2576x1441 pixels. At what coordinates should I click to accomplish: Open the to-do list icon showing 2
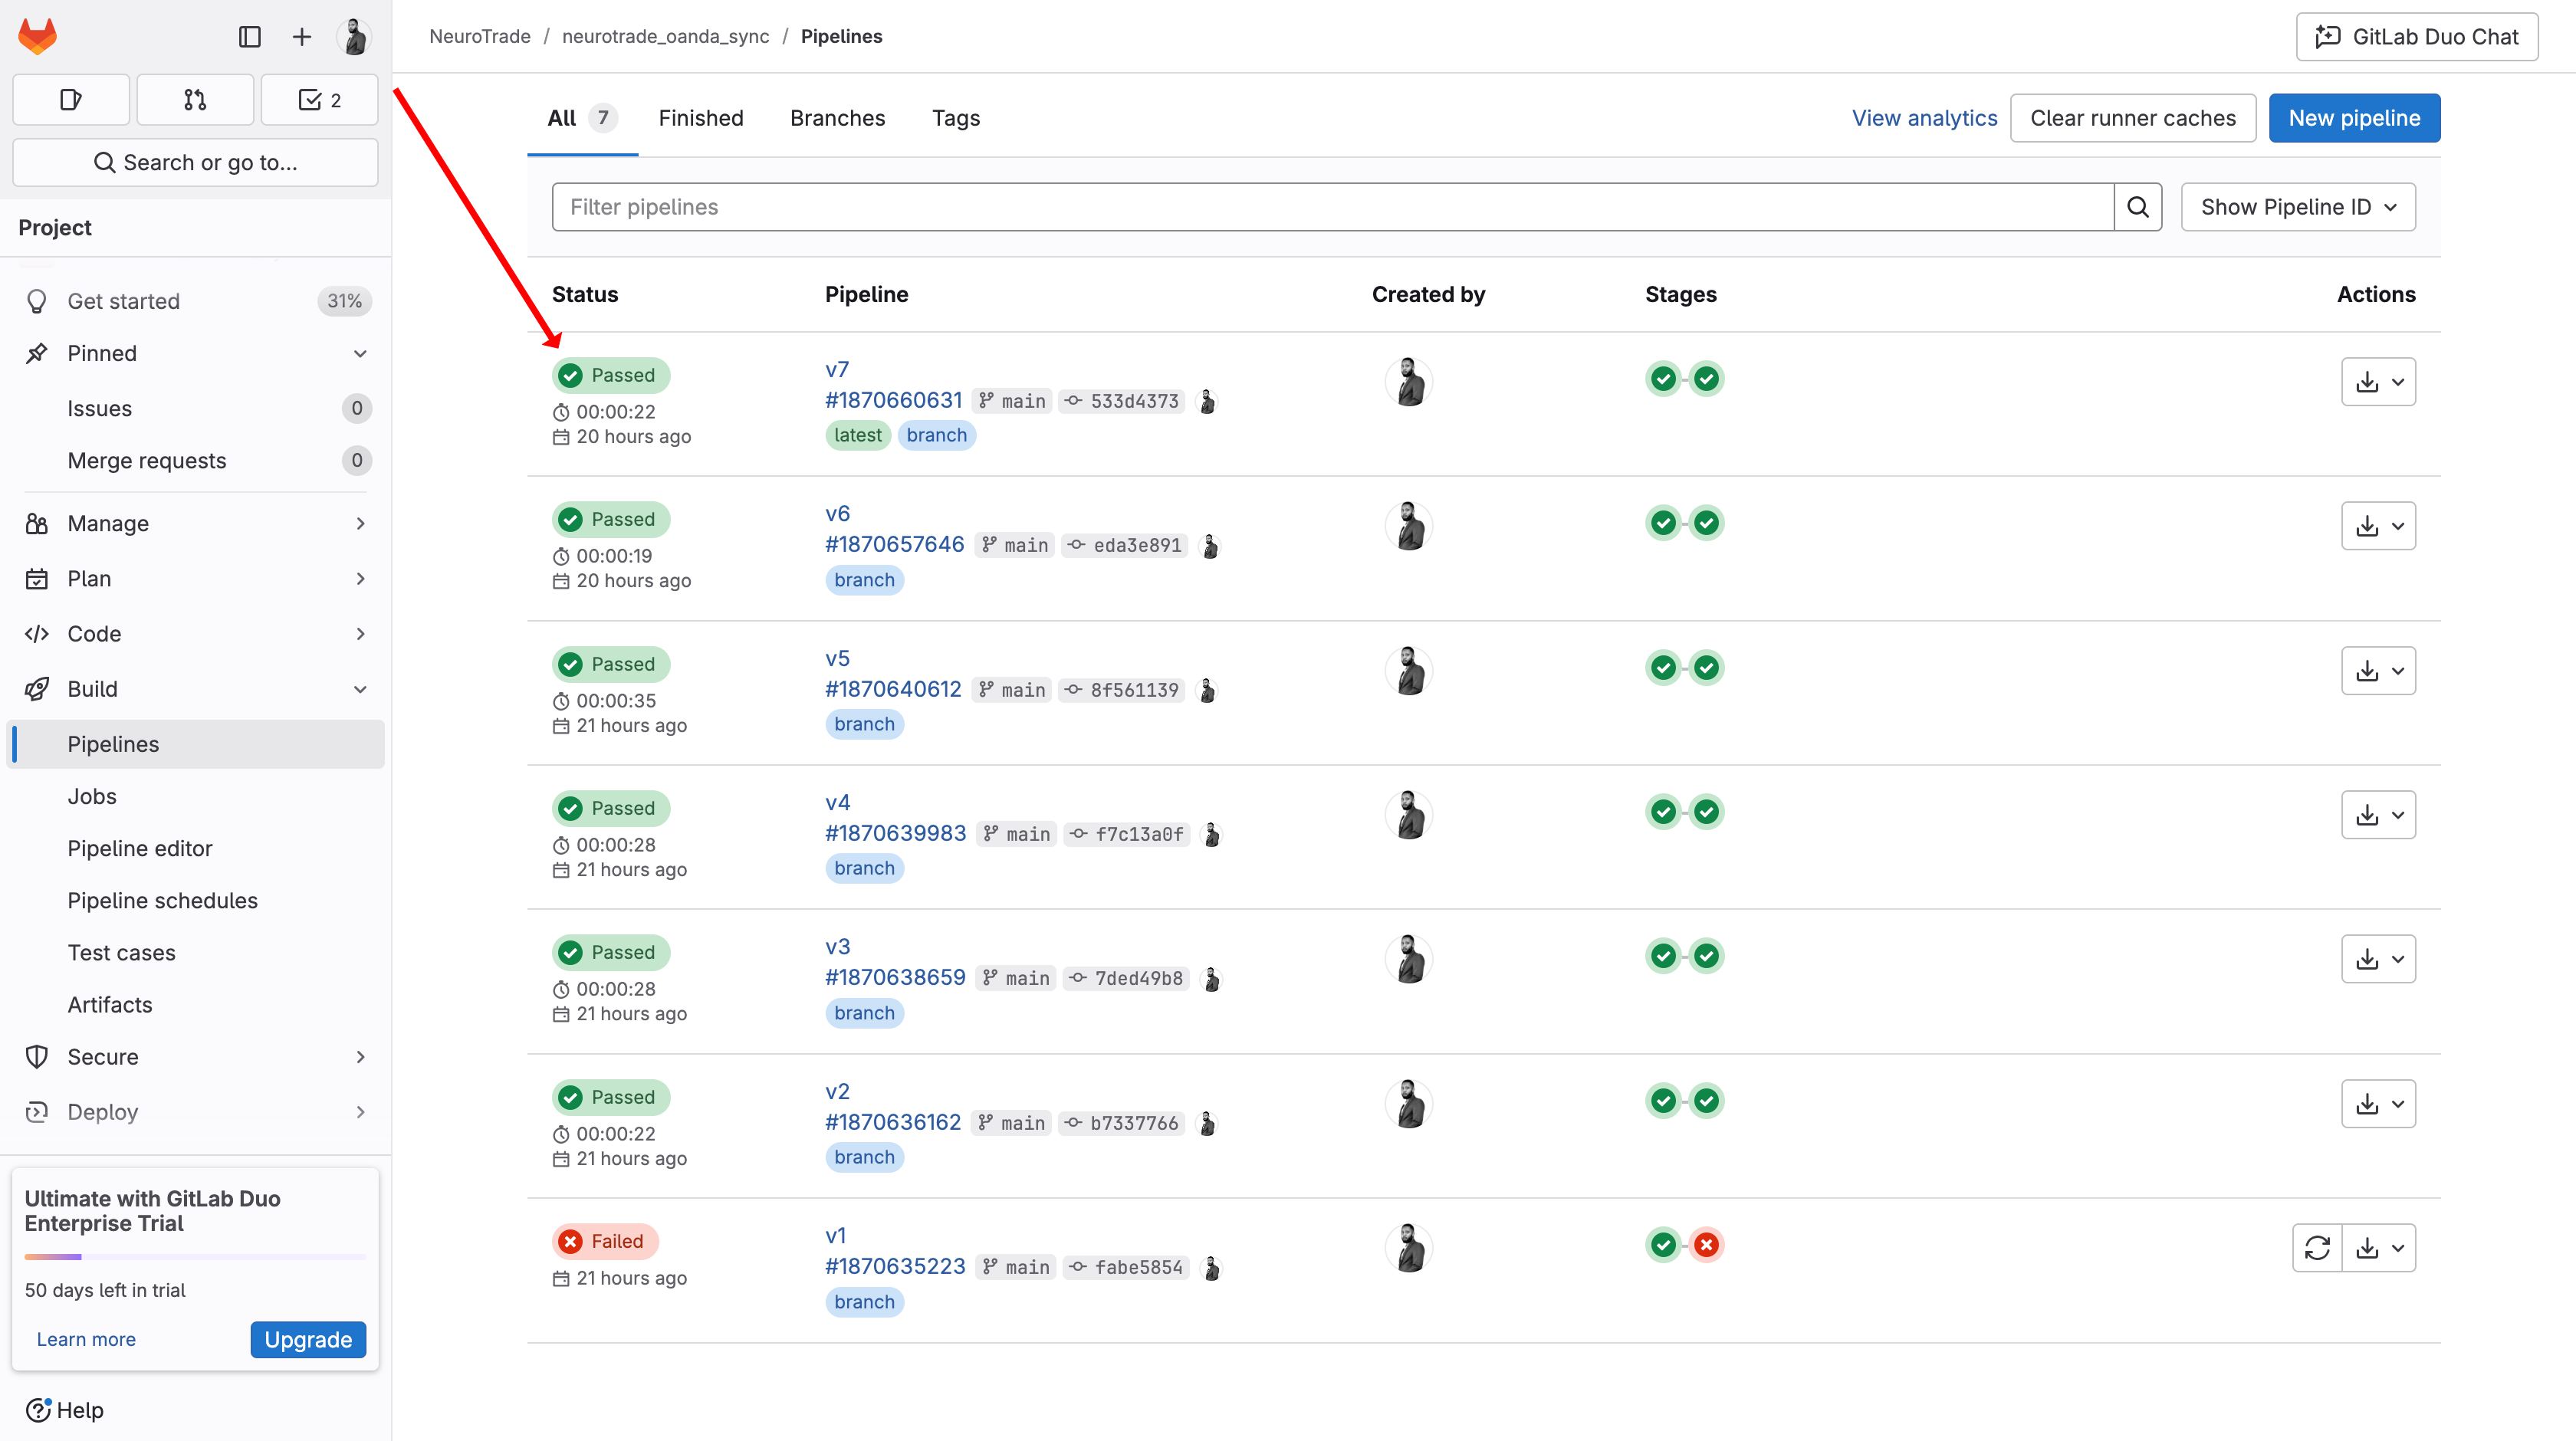[x=319, y=99]
